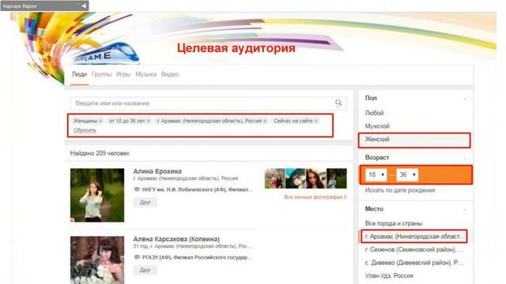Remove the 18 до 36 лет filter tag
This screenshot has width=506, height=284.
149,121
